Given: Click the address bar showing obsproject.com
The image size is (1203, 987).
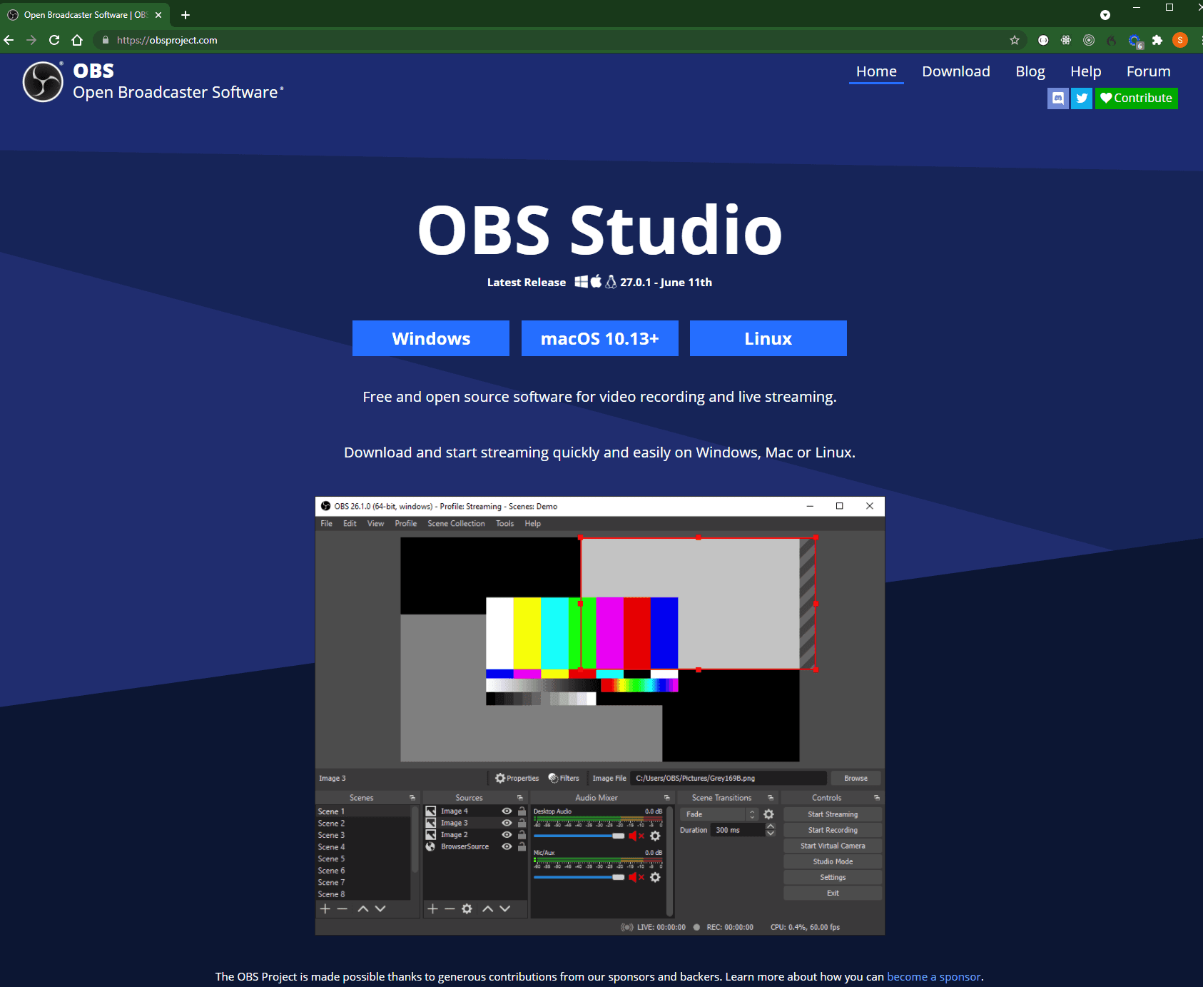Looking at the screenshot, I should (499, 40).
